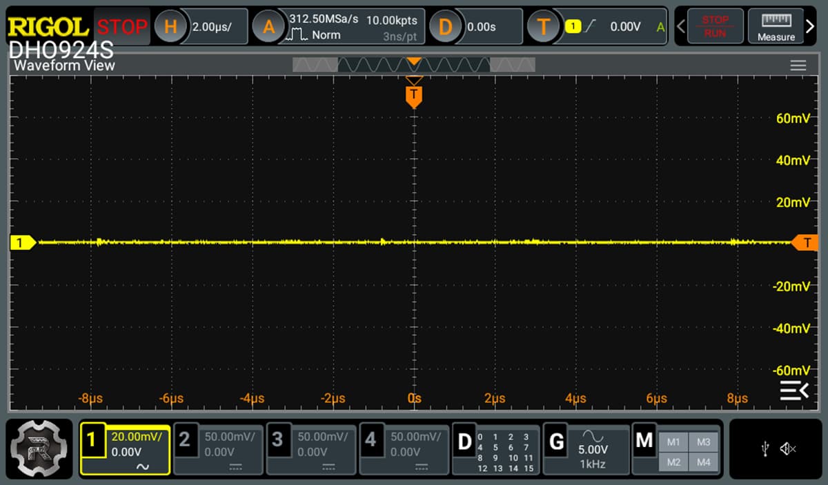This screenshot has width=828, height=485.
Task: Click the orange trigger position marker
Action: pyautogui.click(x=414, y=96)
